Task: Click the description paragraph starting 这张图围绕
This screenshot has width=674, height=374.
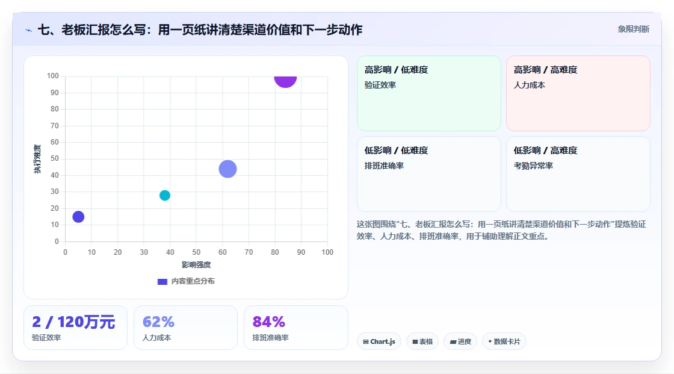Action: click(501, 230)
